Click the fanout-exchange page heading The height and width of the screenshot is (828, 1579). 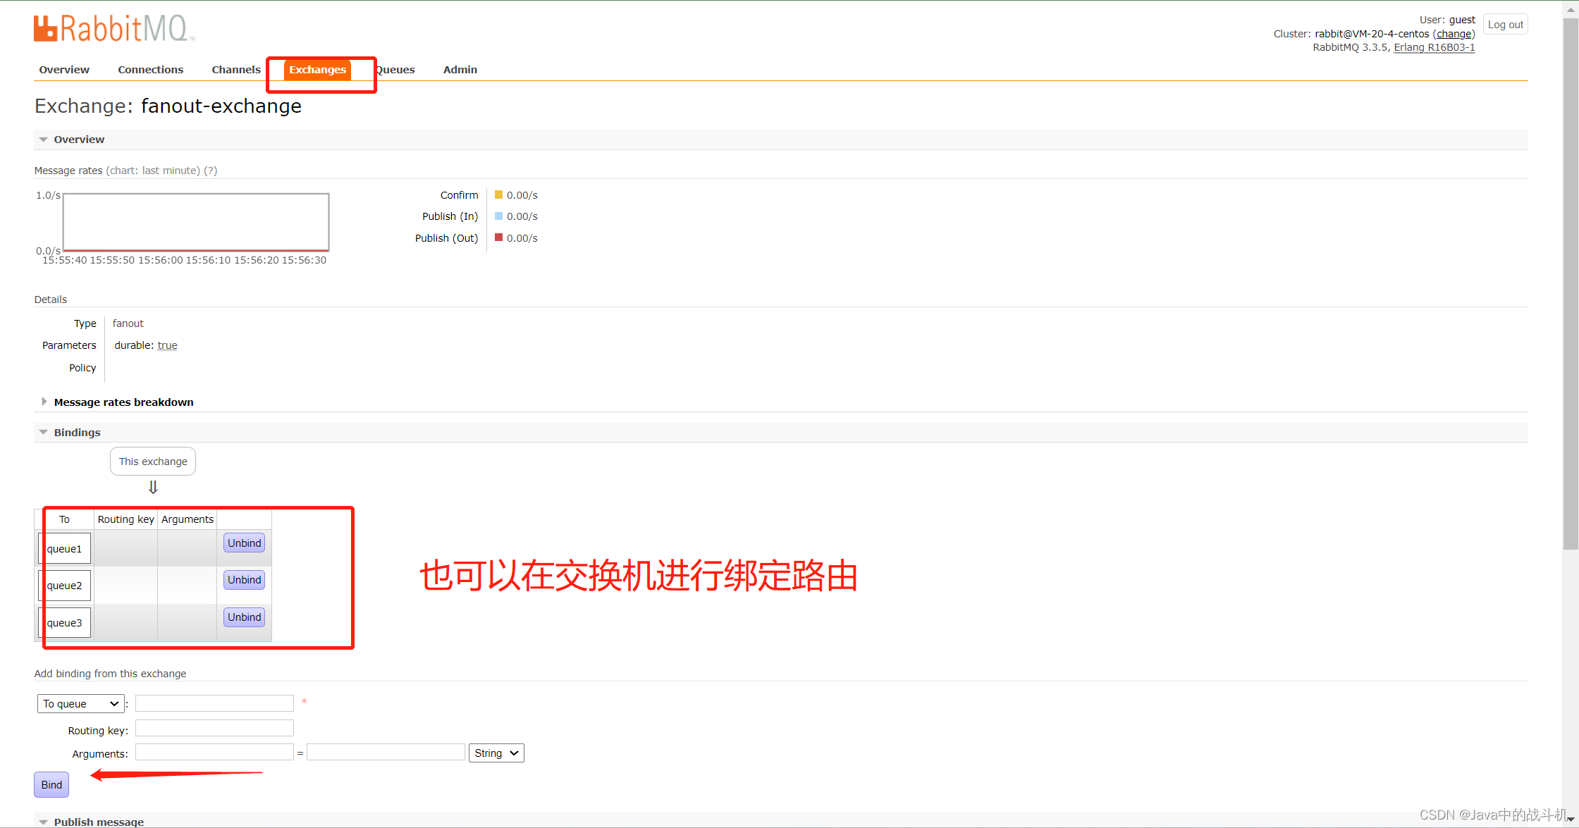point(221,106)
